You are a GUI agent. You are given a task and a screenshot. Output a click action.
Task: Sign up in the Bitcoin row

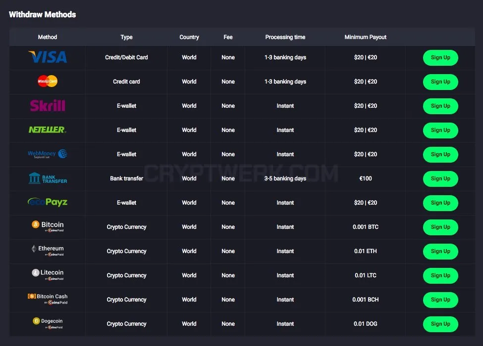440,227
